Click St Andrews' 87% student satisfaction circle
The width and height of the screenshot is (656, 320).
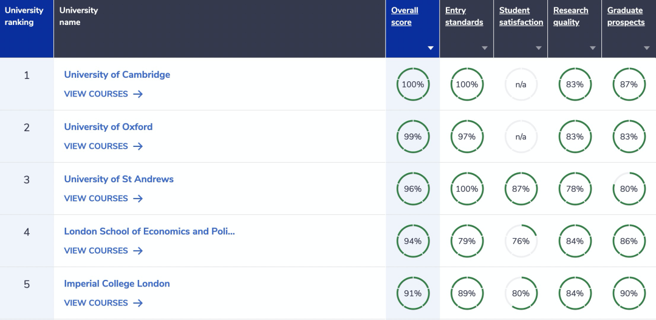point(521,189)
